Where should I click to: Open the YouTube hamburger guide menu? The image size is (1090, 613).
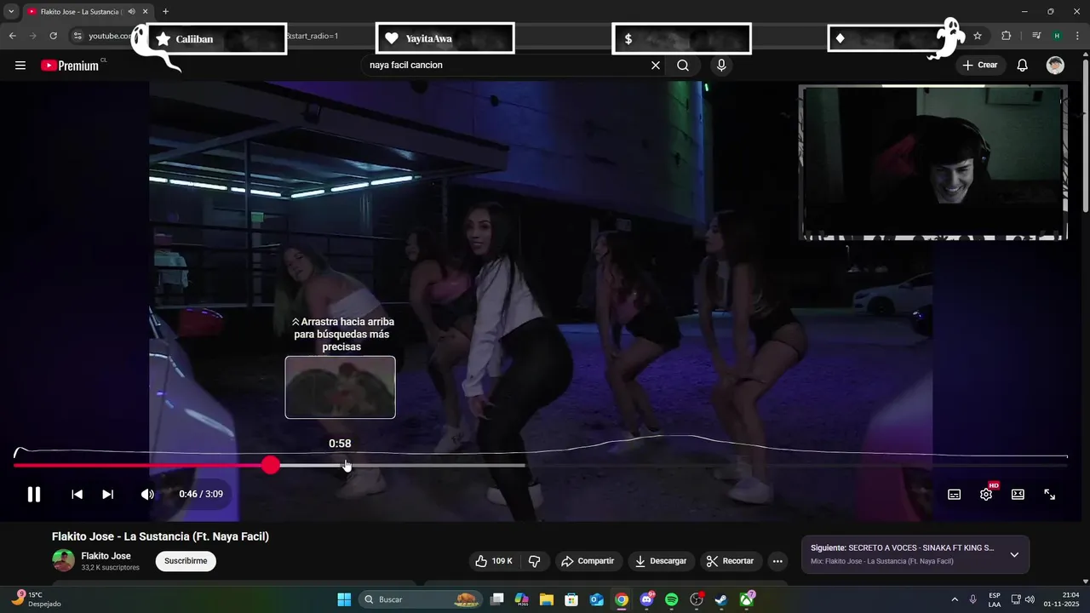click(x=20, y=66)
